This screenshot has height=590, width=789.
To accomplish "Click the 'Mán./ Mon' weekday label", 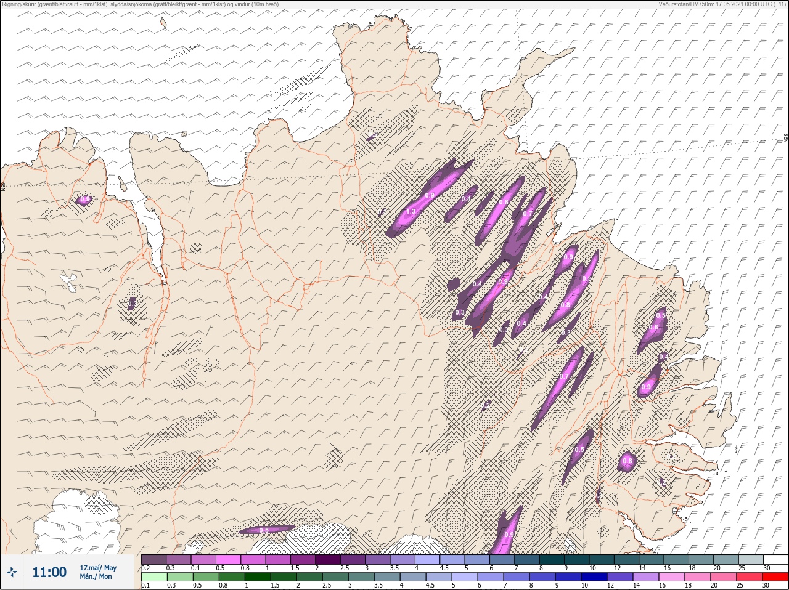I will [96, 576].
